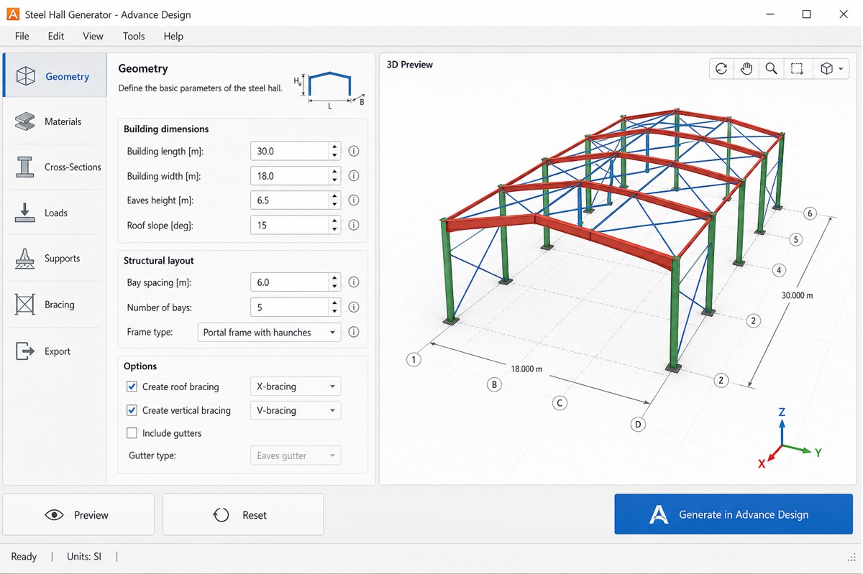Open the Bracing section
Image resolution: width=863 pixels, height=574 pixels.
pyautogui.click(x=55, y=305)
